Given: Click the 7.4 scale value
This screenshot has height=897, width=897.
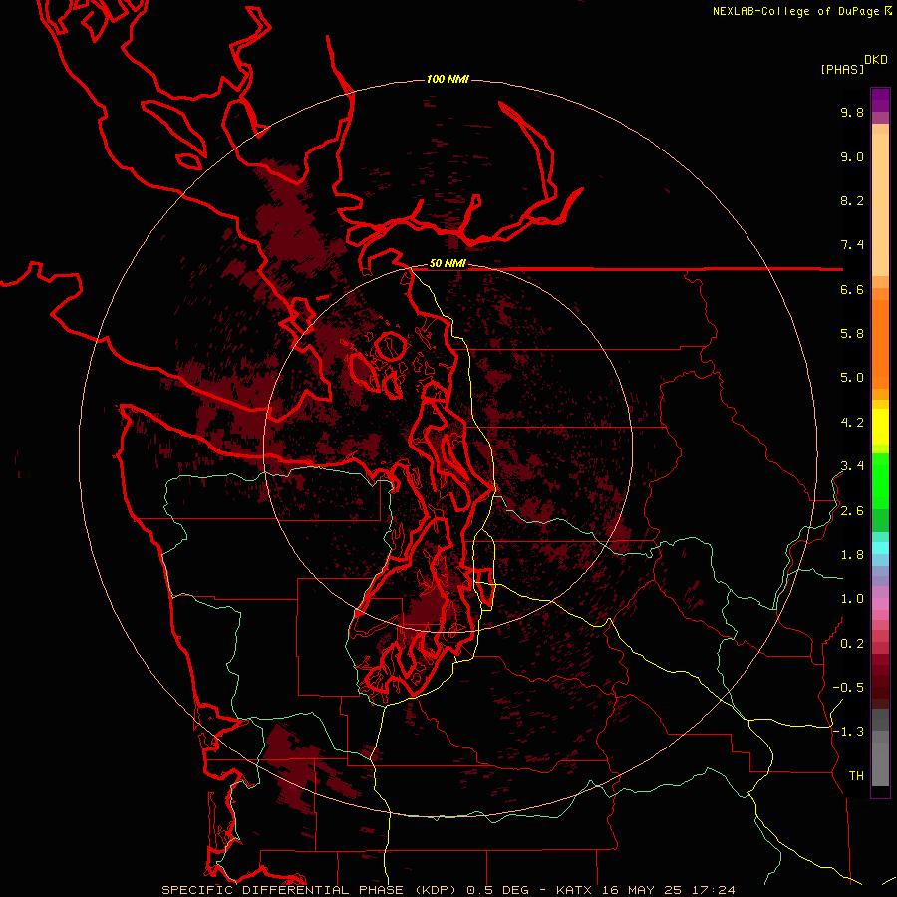Looking at the screenshot, I should click(852, 245).
